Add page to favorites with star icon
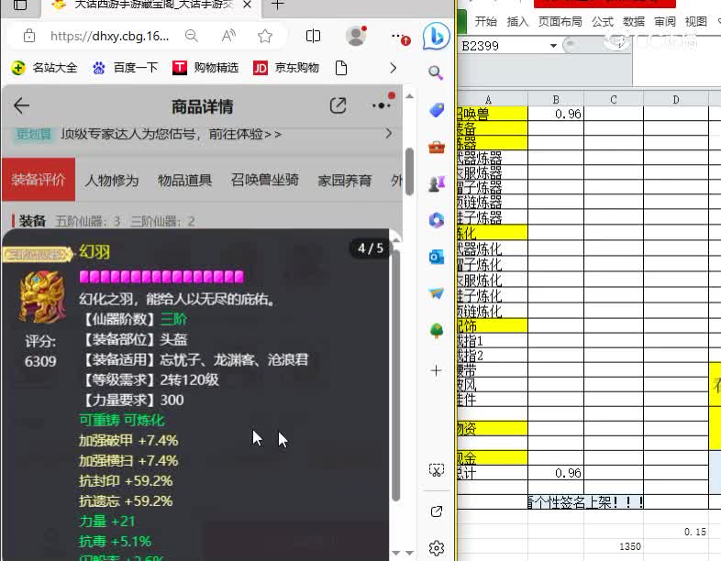The width and height of the screenshot is (721, 561). [265, 36]
